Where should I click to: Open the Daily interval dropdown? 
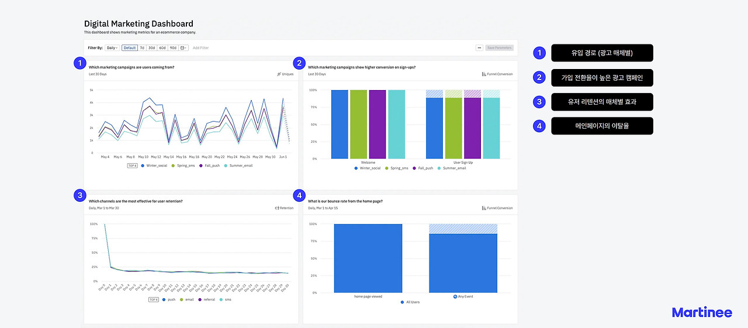pyautogui.click(x=112, y=48)
